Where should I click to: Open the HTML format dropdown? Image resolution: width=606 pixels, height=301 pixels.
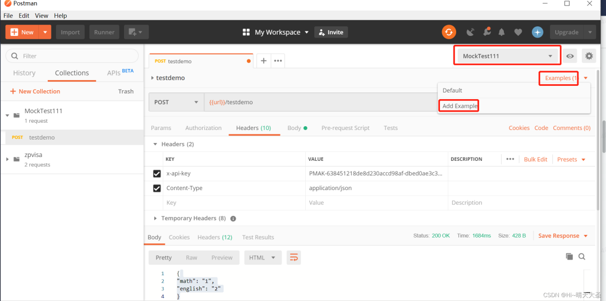[x=263, y=257]
